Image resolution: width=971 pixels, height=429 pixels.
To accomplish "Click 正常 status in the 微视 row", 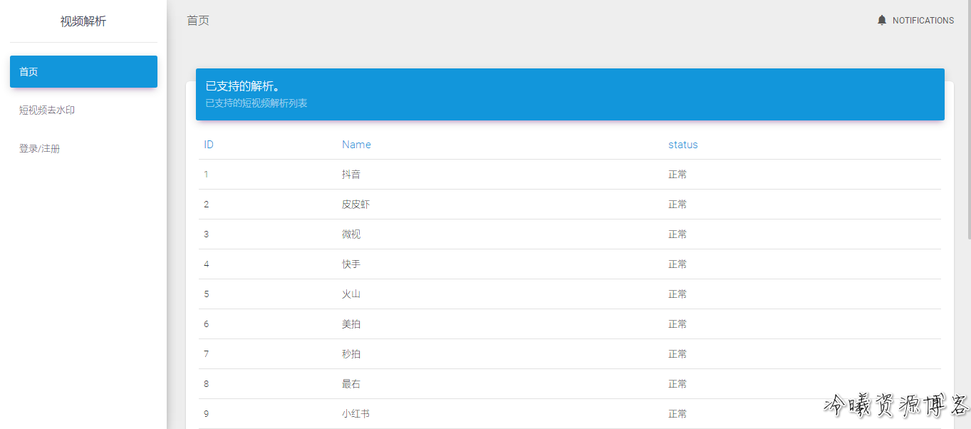I will click(677, 234).
